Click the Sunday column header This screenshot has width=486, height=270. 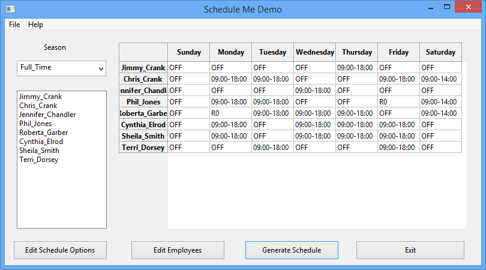pos(189,52)
